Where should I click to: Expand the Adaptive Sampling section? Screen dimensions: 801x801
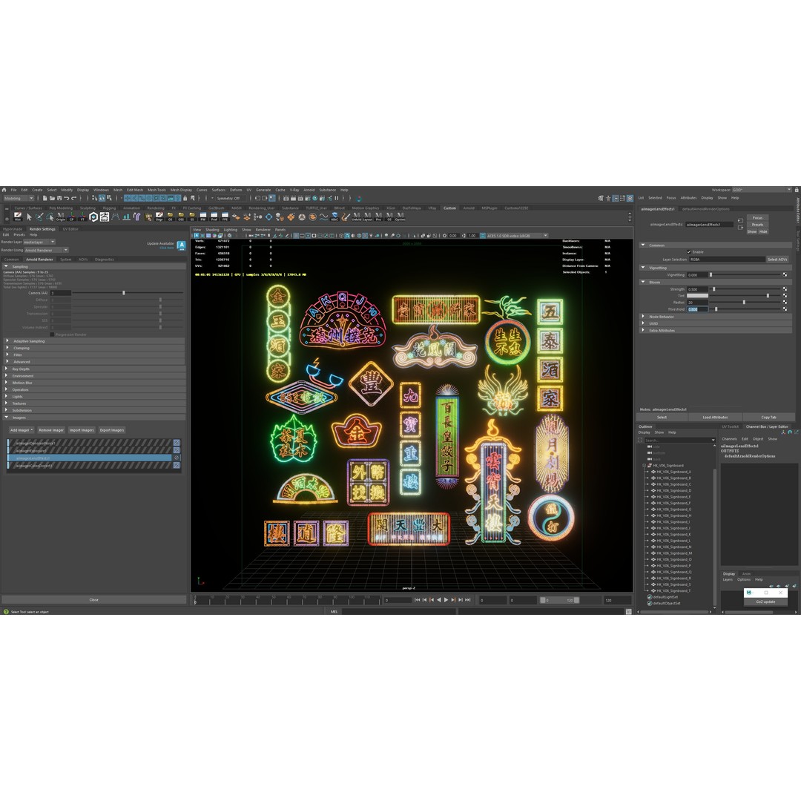click(7, 340)
